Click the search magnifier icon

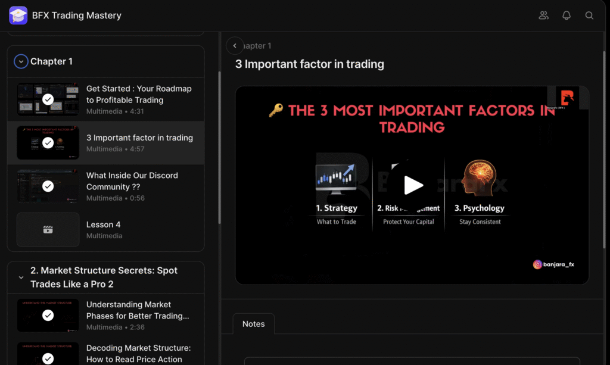click(x=589, y=15)
